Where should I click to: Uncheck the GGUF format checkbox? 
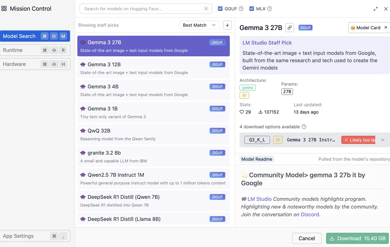(x=220, y=9)
